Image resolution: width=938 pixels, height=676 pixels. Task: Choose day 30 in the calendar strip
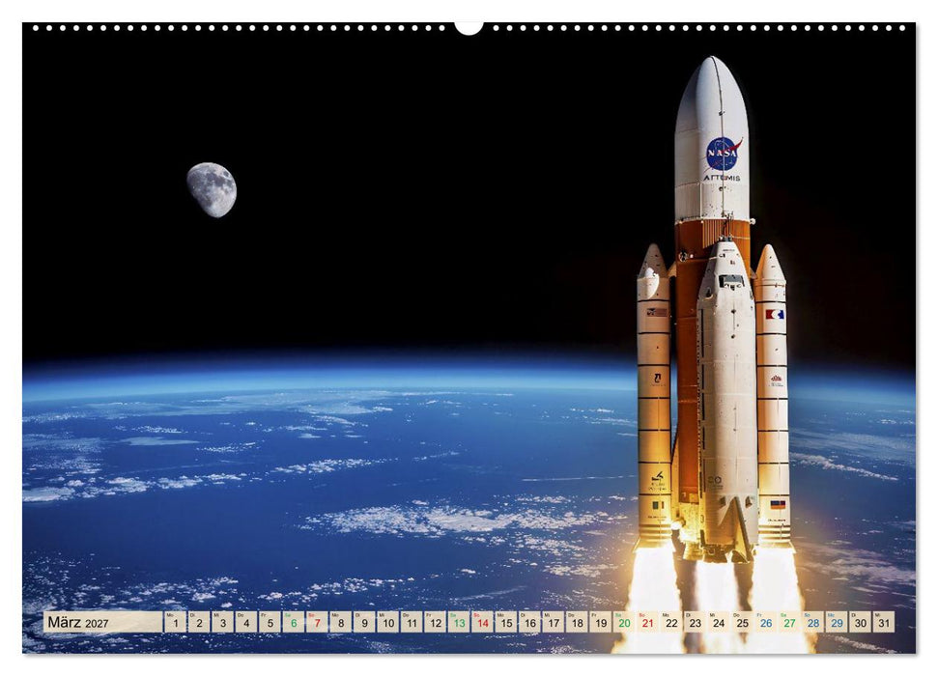pyautogui.click(x=860, y=622)
